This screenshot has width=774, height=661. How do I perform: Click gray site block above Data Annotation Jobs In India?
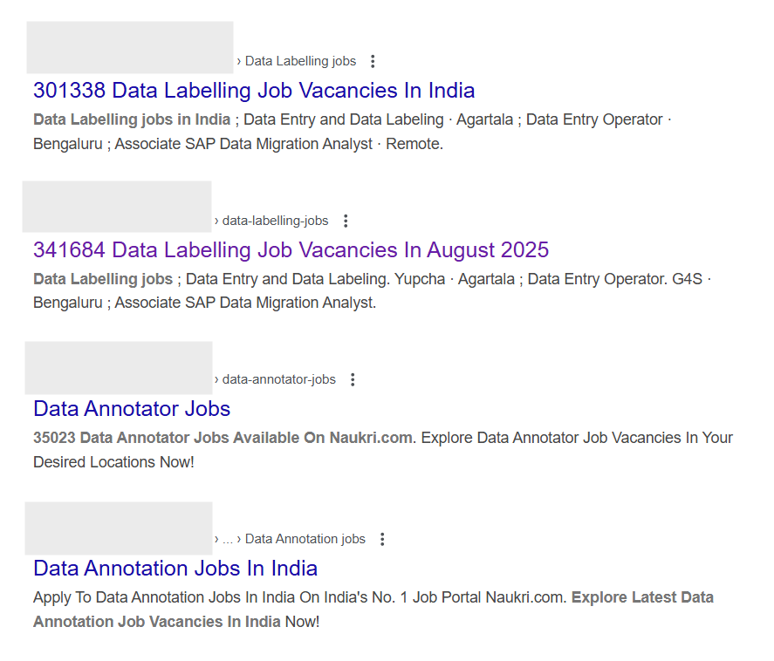coord(119,528)
